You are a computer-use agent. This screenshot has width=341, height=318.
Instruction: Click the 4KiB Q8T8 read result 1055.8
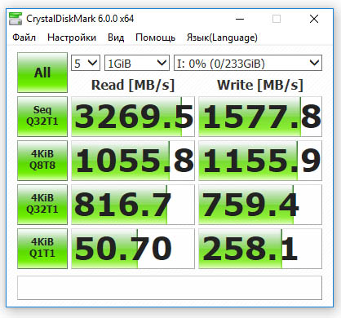133,161
